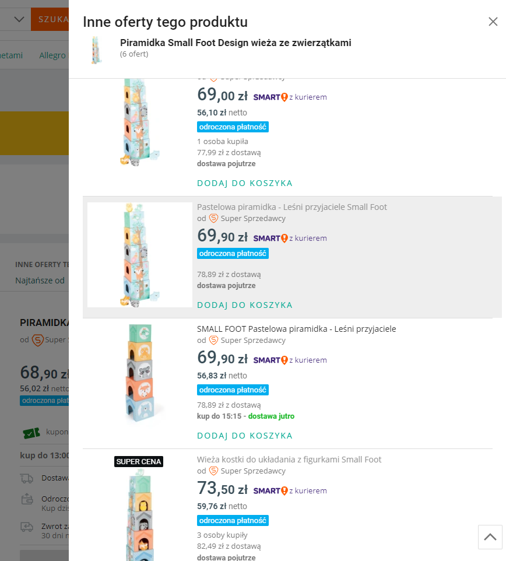Open the category dropdown chevron beside search
Image resolution: width=506 pixels, height=561 pixels.
pos(19,19)
